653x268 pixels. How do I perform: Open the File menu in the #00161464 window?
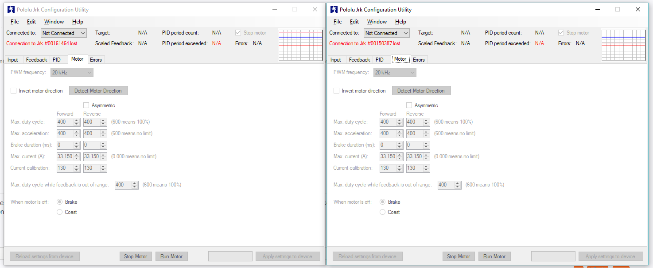click(x=15, y=22)
